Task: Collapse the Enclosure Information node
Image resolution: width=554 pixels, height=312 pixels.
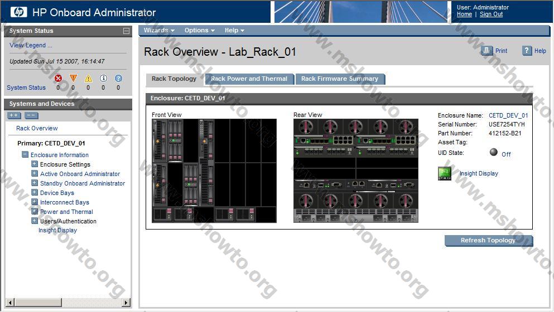Action: pyautogui.click(x=25, y=154)
